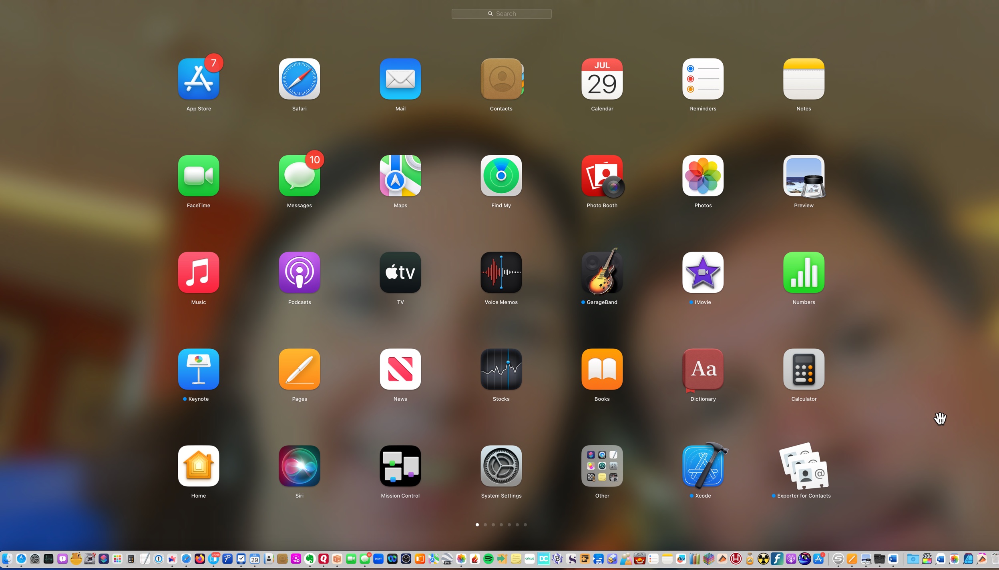
Task: Open Voice Memos app
Action: pyautogui.click(x=501, y=272)
